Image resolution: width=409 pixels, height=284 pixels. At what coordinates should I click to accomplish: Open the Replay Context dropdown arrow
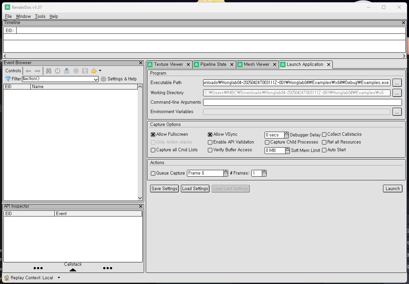tap(59, 278)
